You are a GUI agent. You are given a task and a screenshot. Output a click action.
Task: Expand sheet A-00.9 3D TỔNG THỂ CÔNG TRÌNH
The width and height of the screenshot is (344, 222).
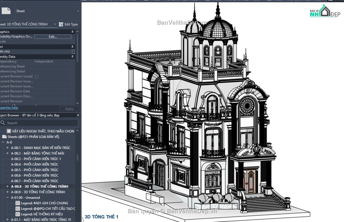coord(7,192)
